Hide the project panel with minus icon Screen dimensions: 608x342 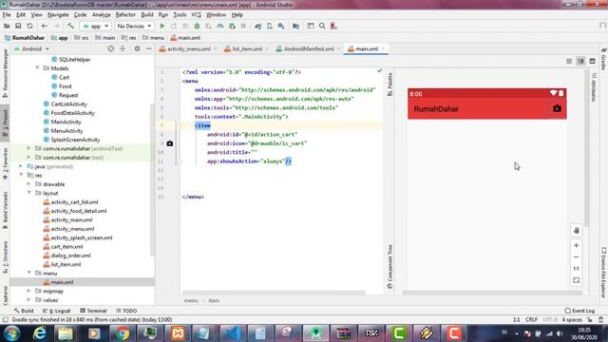tap(149, 48)
